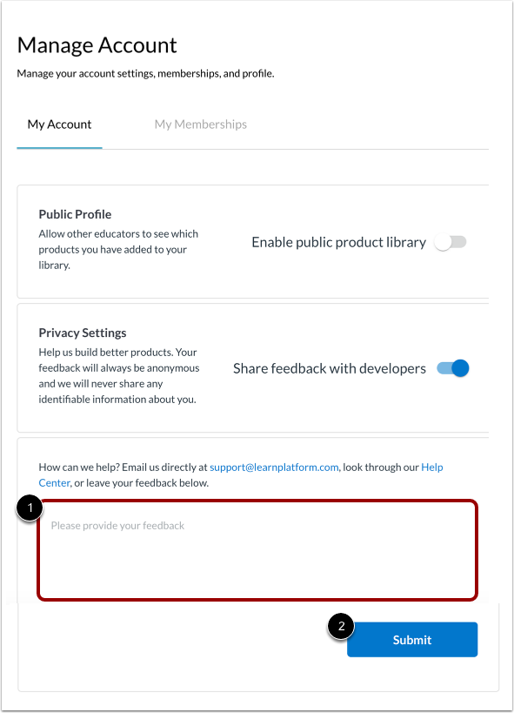The height and width of the screenshot is (713, 514).
Task: Click the numbered callout badge 1
Action: (x=30, y=508)
